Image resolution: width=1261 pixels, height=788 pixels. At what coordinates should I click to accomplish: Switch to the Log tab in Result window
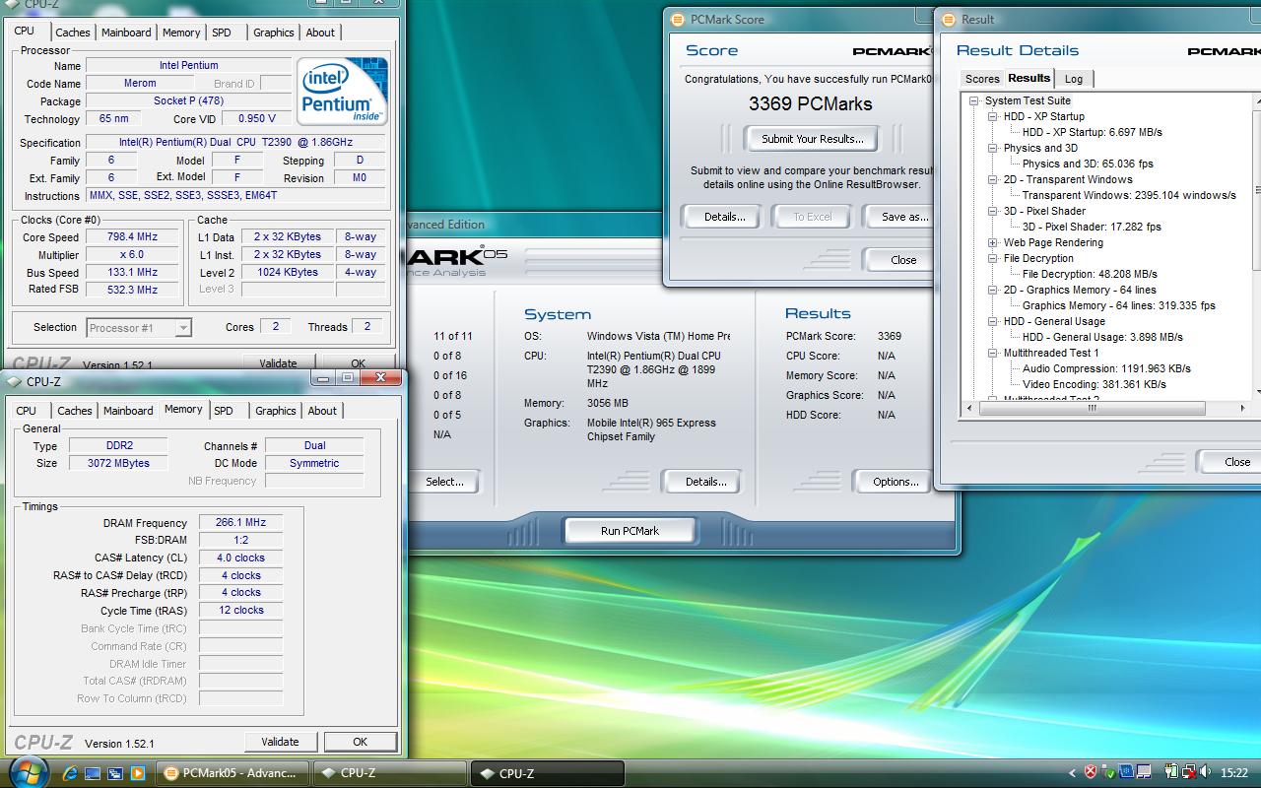coord(1074,79)
